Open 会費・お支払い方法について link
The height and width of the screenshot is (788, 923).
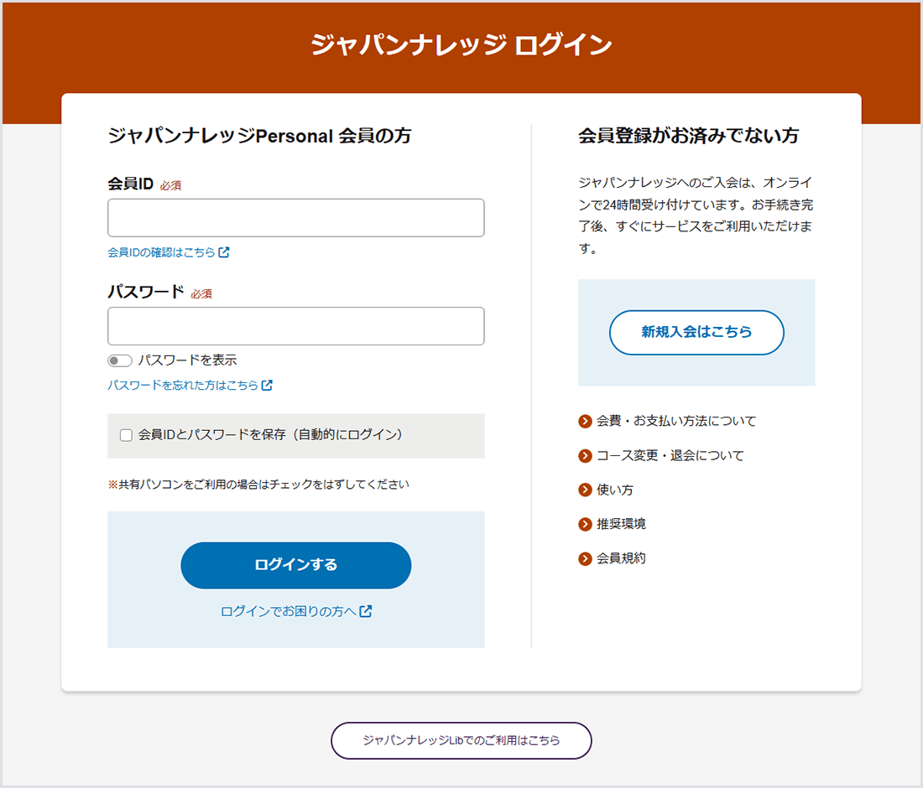click(676, 421)
